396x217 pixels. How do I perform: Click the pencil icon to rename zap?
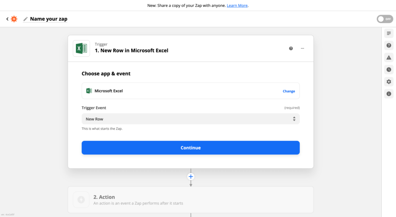[x=26, y=19]
